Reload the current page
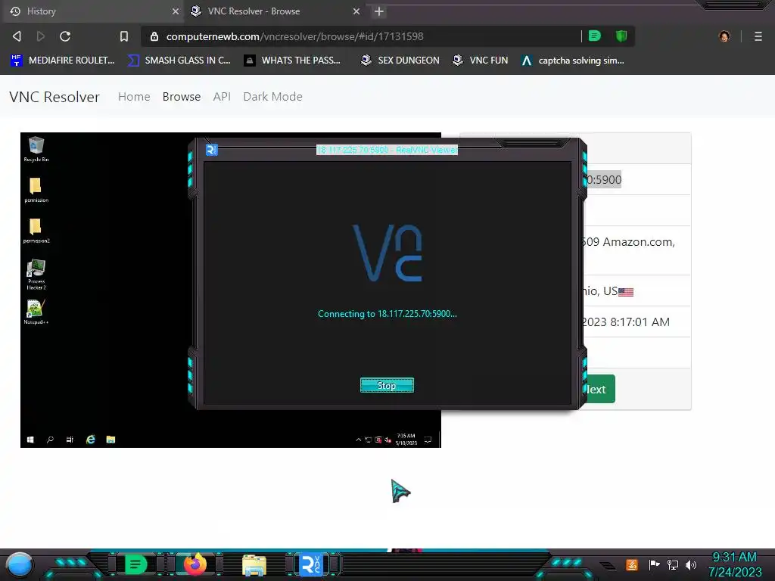Viewport: 775px width, 581px height. (65, 36)
